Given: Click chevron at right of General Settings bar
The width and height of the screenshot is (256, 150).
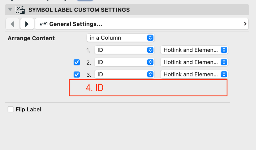Looking at the screenshot, I should pos(245,24).
